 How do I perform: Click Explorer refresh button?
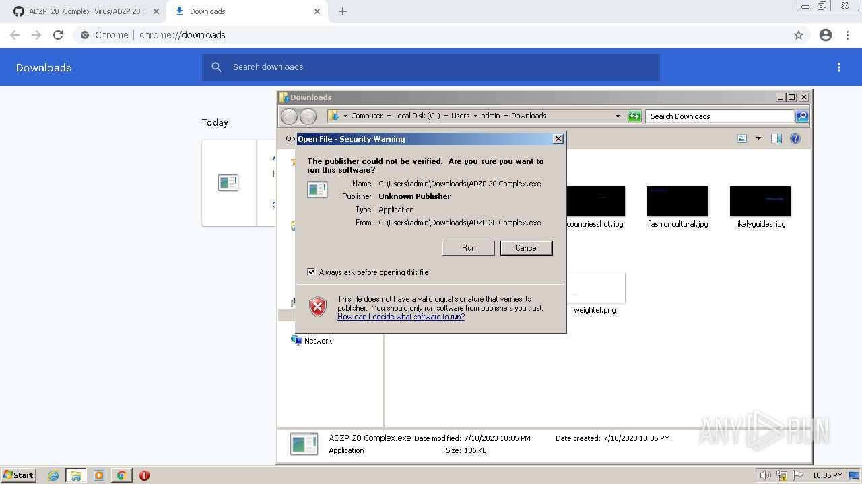point(634,116)
